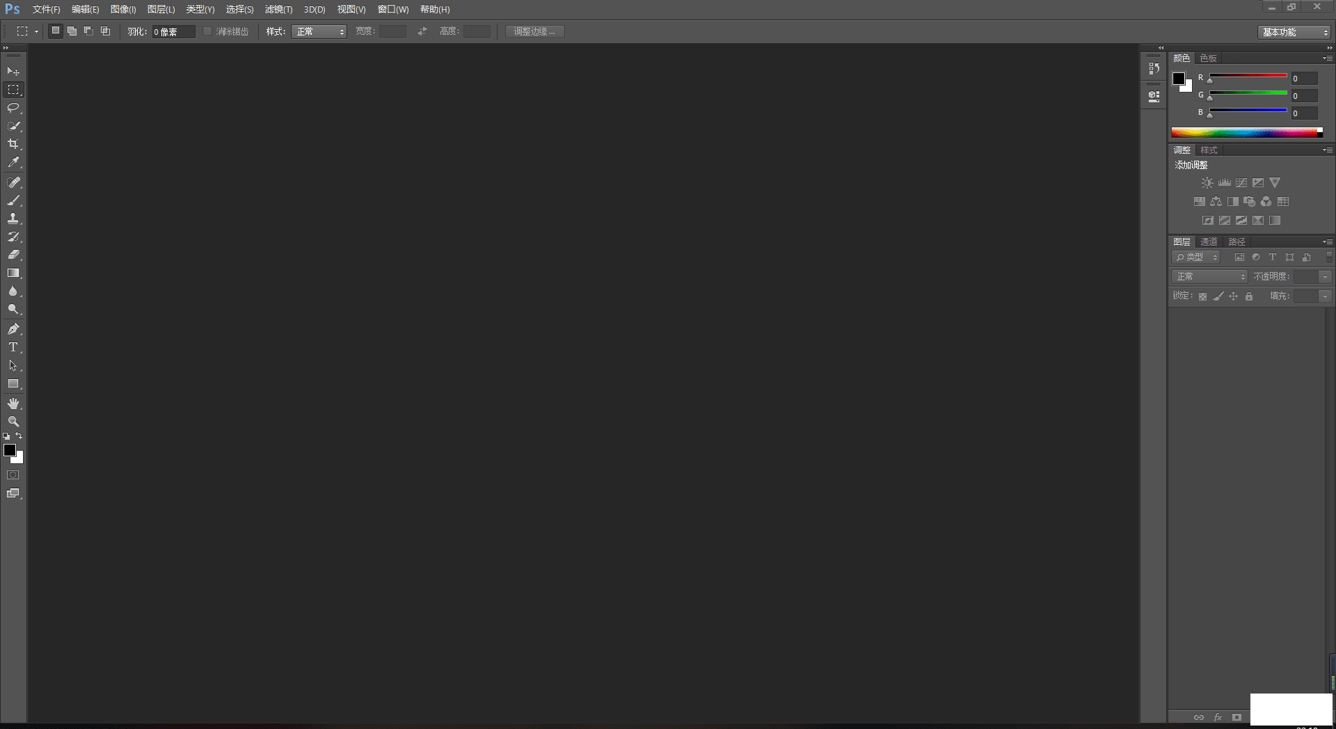The height and width of the screenshot is (729, 1336).
Task: Select the Blur tool
Action: 13,291
